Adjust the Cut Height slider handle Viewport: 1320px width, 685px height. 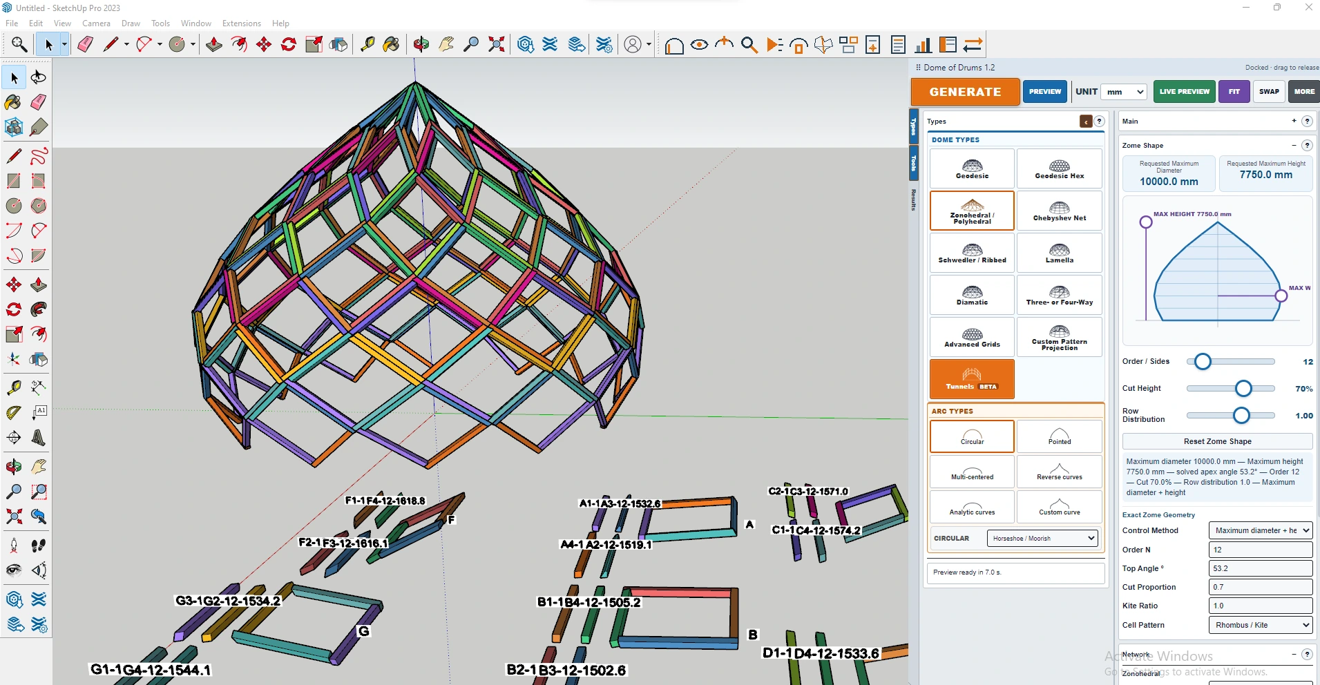coord(1243,389)
